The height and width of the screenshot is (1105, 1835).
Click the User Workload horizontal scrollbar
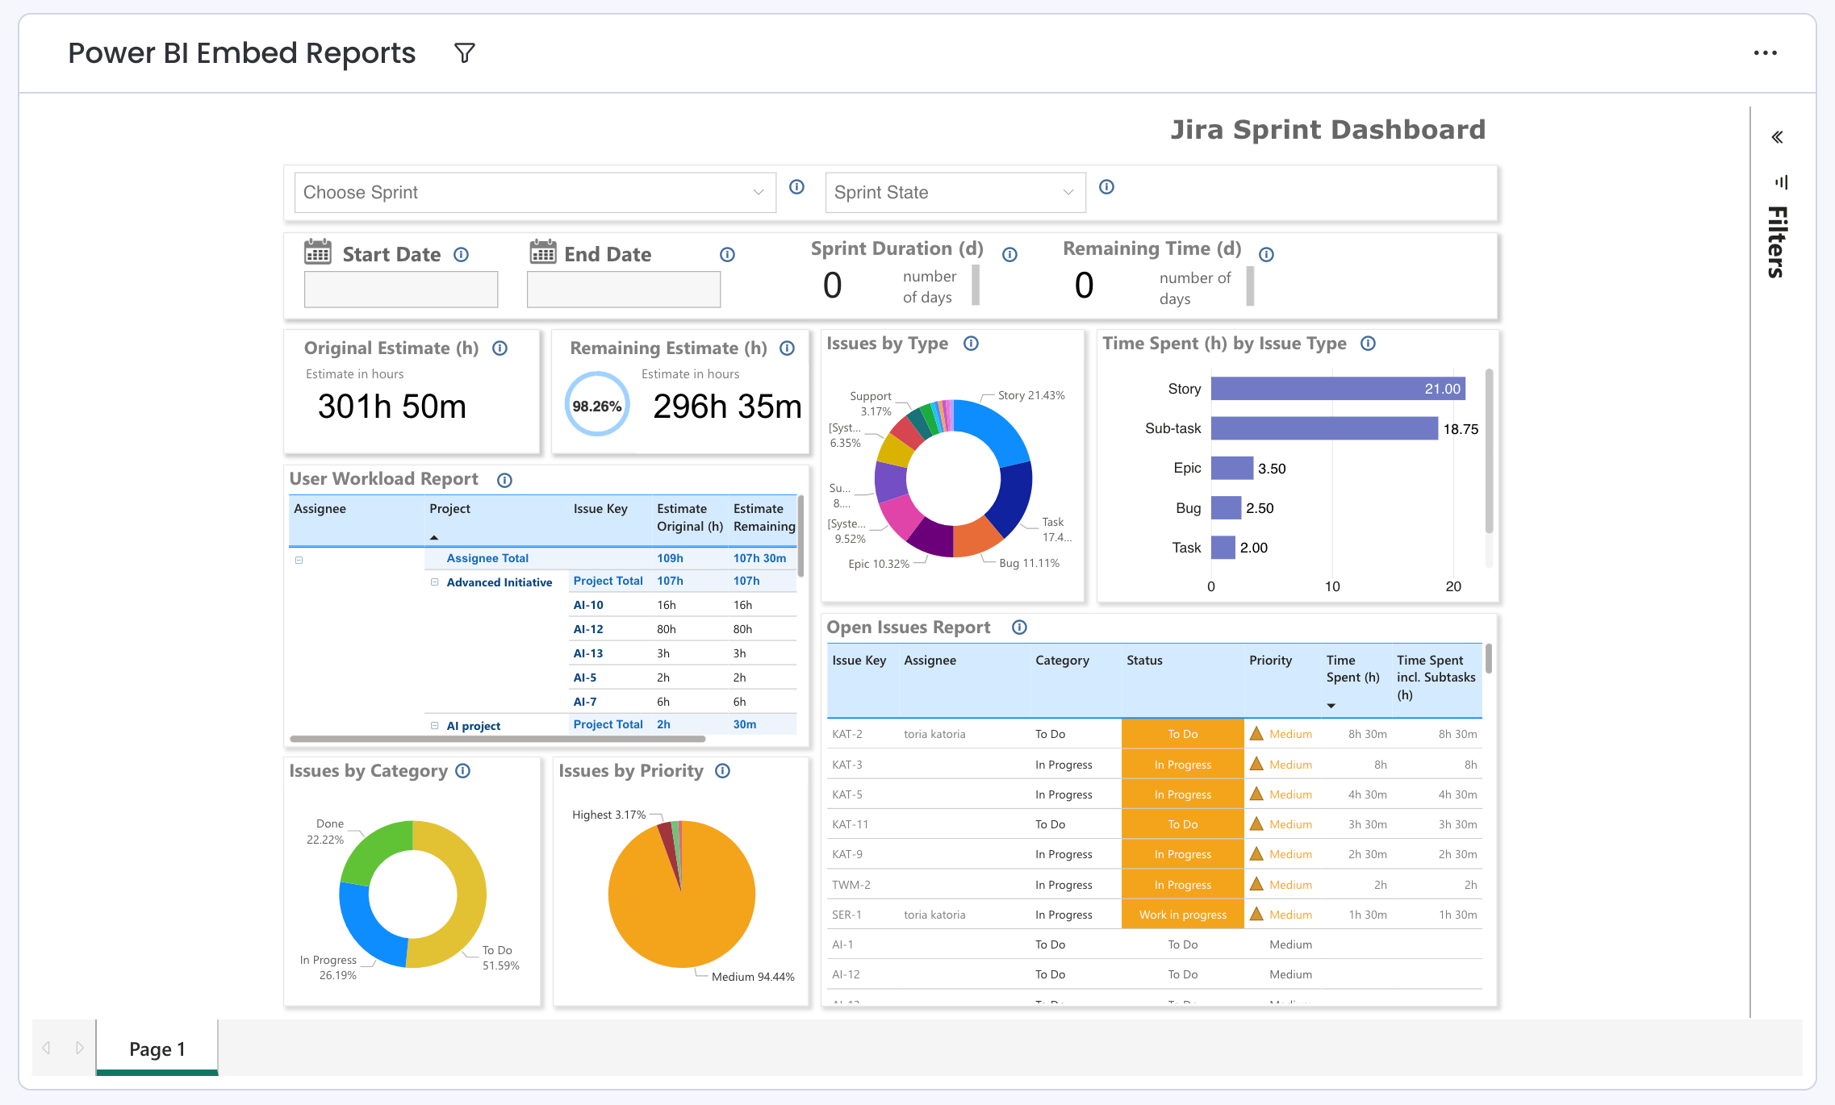(497, 739)
